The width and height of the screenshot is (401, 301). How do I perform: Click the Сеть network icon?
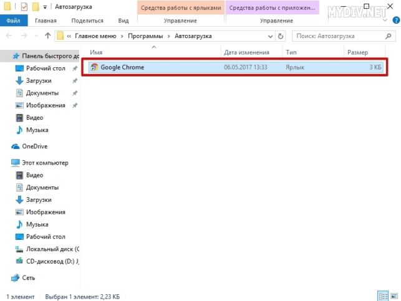16,277
